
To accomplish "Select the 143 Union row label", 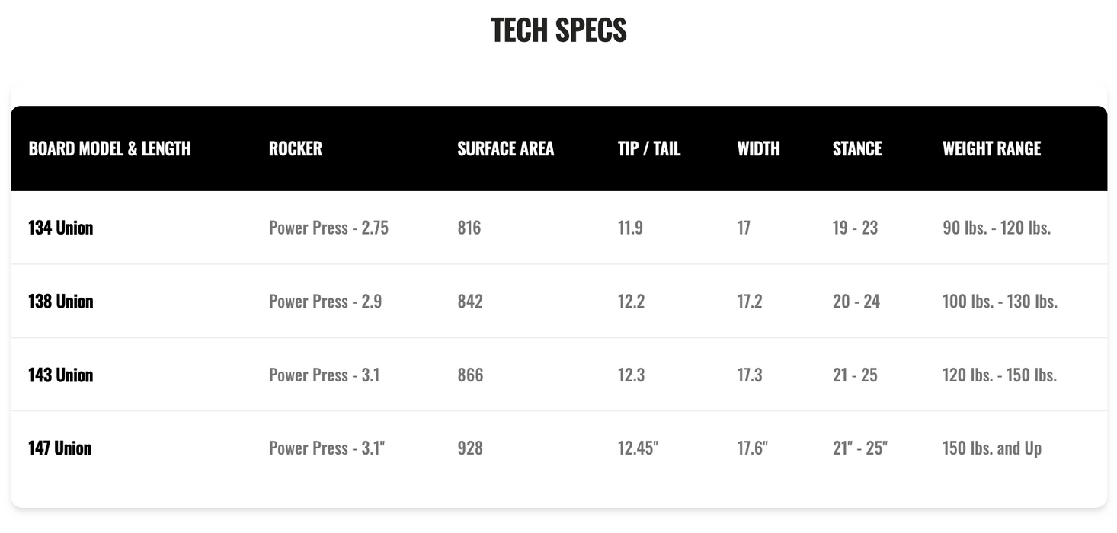I will click(x=61, y=375).
